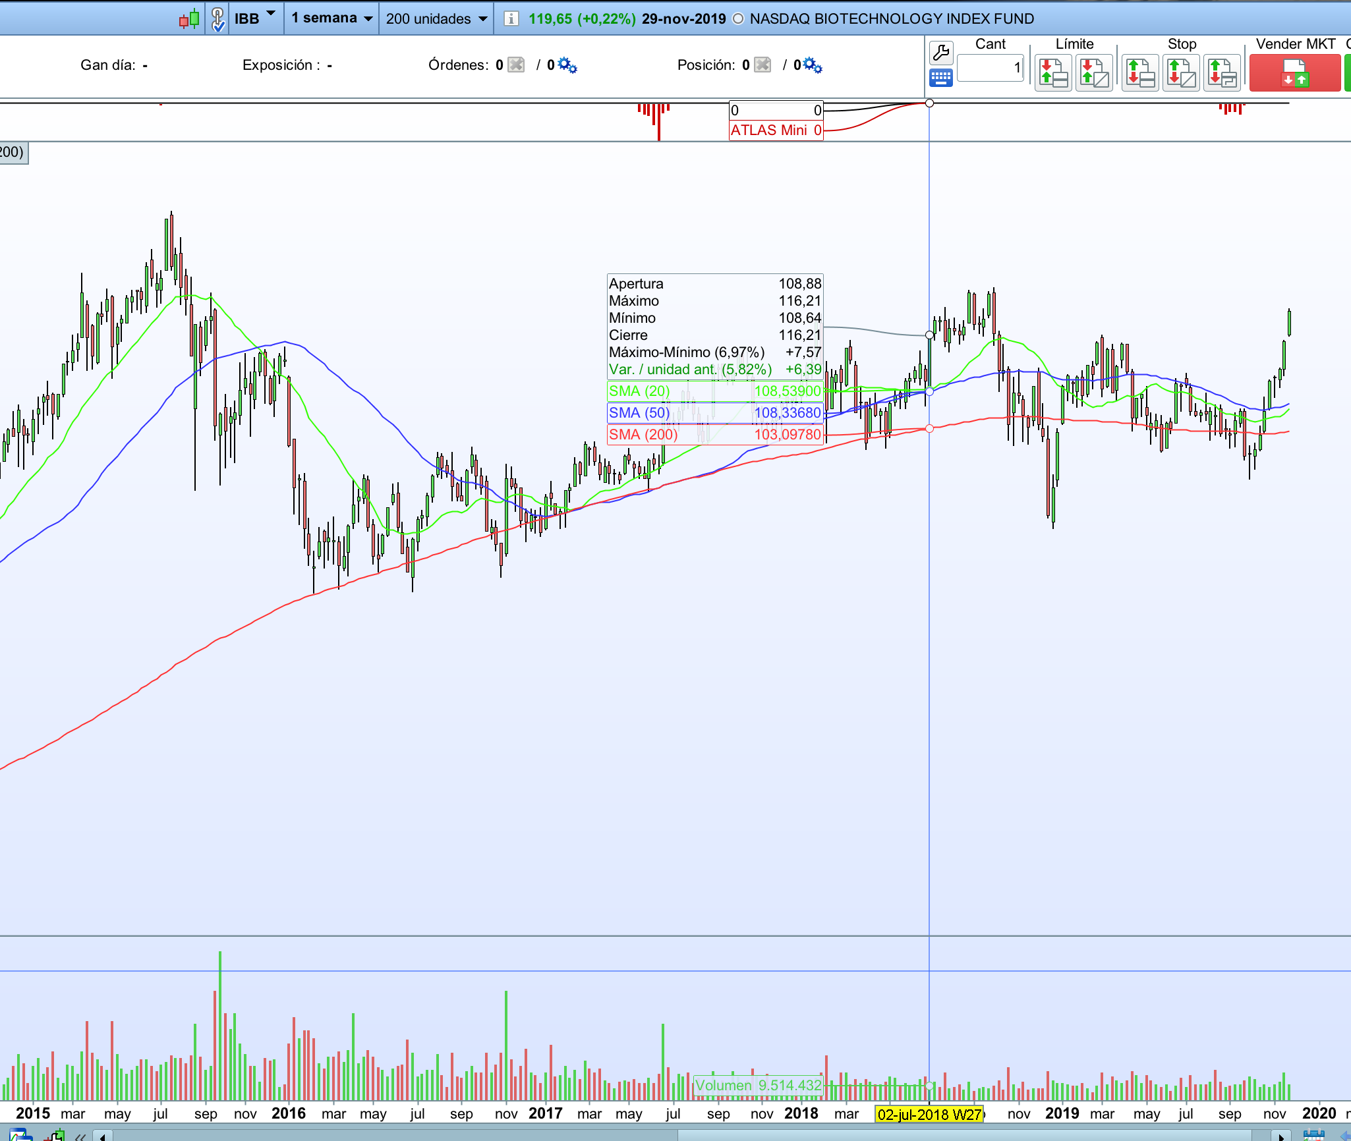Open Posición gear settings menu
The height and width of the screenshot is (1141, 1351).
813,65
